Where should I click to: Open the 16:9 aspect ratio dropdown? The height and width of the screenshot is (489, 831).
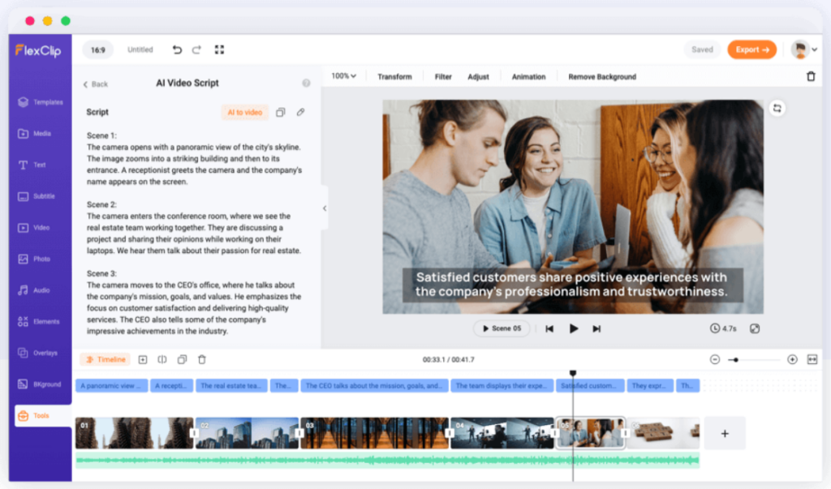point(99,49)
